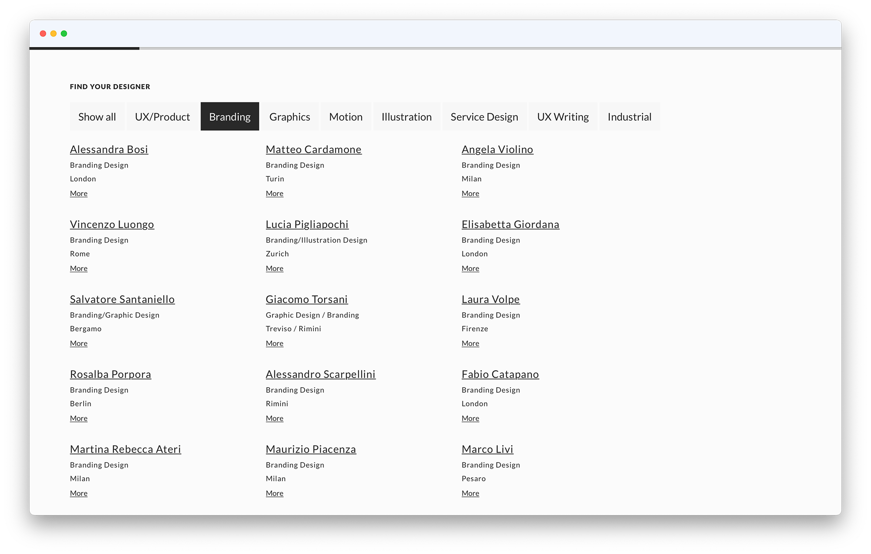This screenshot has height=554, width=871.
Task: View Martina Rebecca Ateri's profile
Action: (125, 449)
